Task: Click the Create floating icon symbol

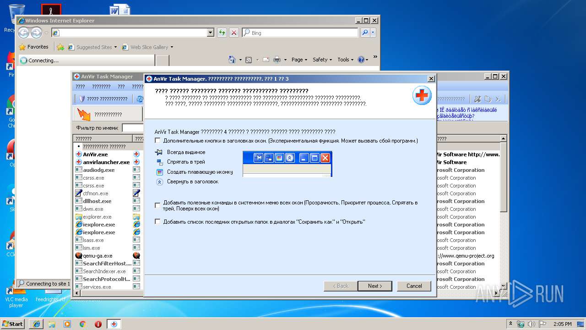Action: pyautogui.click(x=160, y=172)
